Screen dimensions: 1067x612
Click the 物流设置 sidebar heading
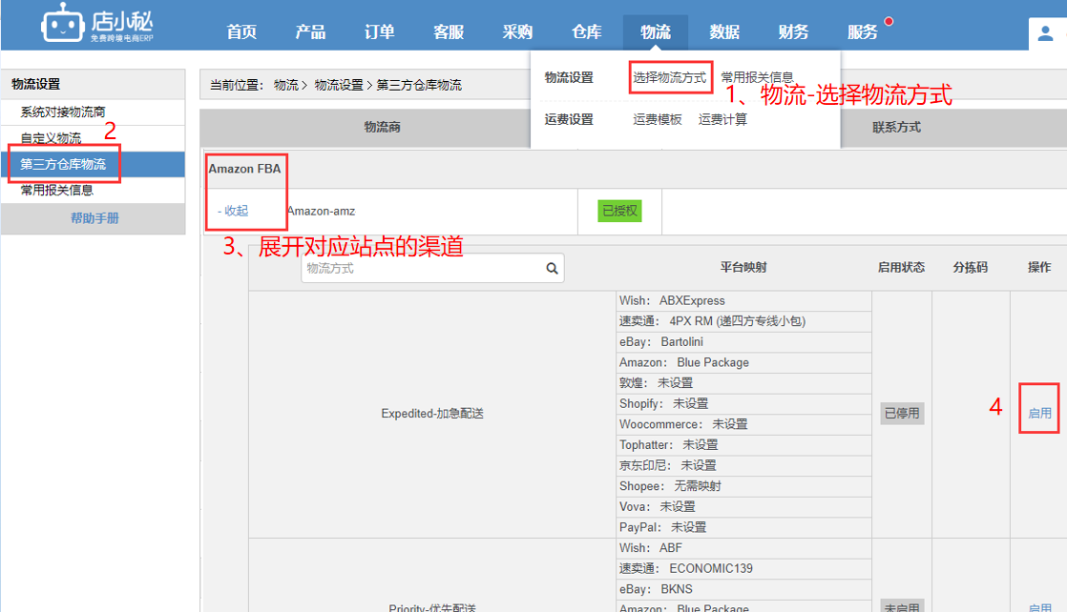tap(36, 84)
